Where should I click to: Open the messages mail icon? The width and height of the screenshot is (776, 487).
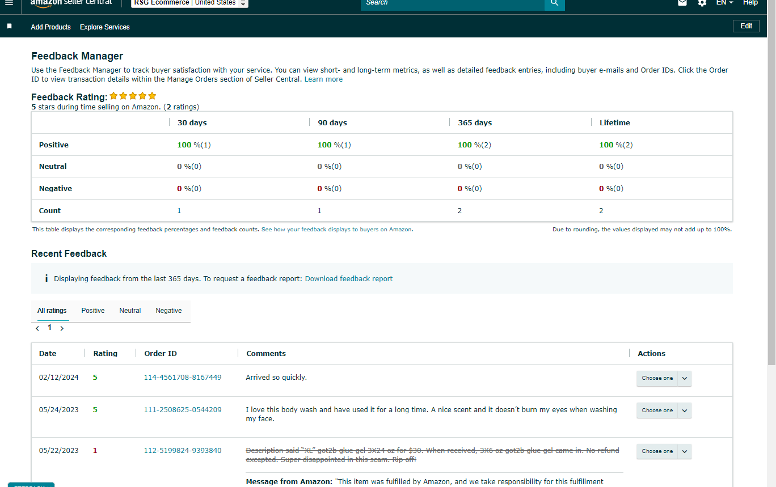click(x=682, y=3)
